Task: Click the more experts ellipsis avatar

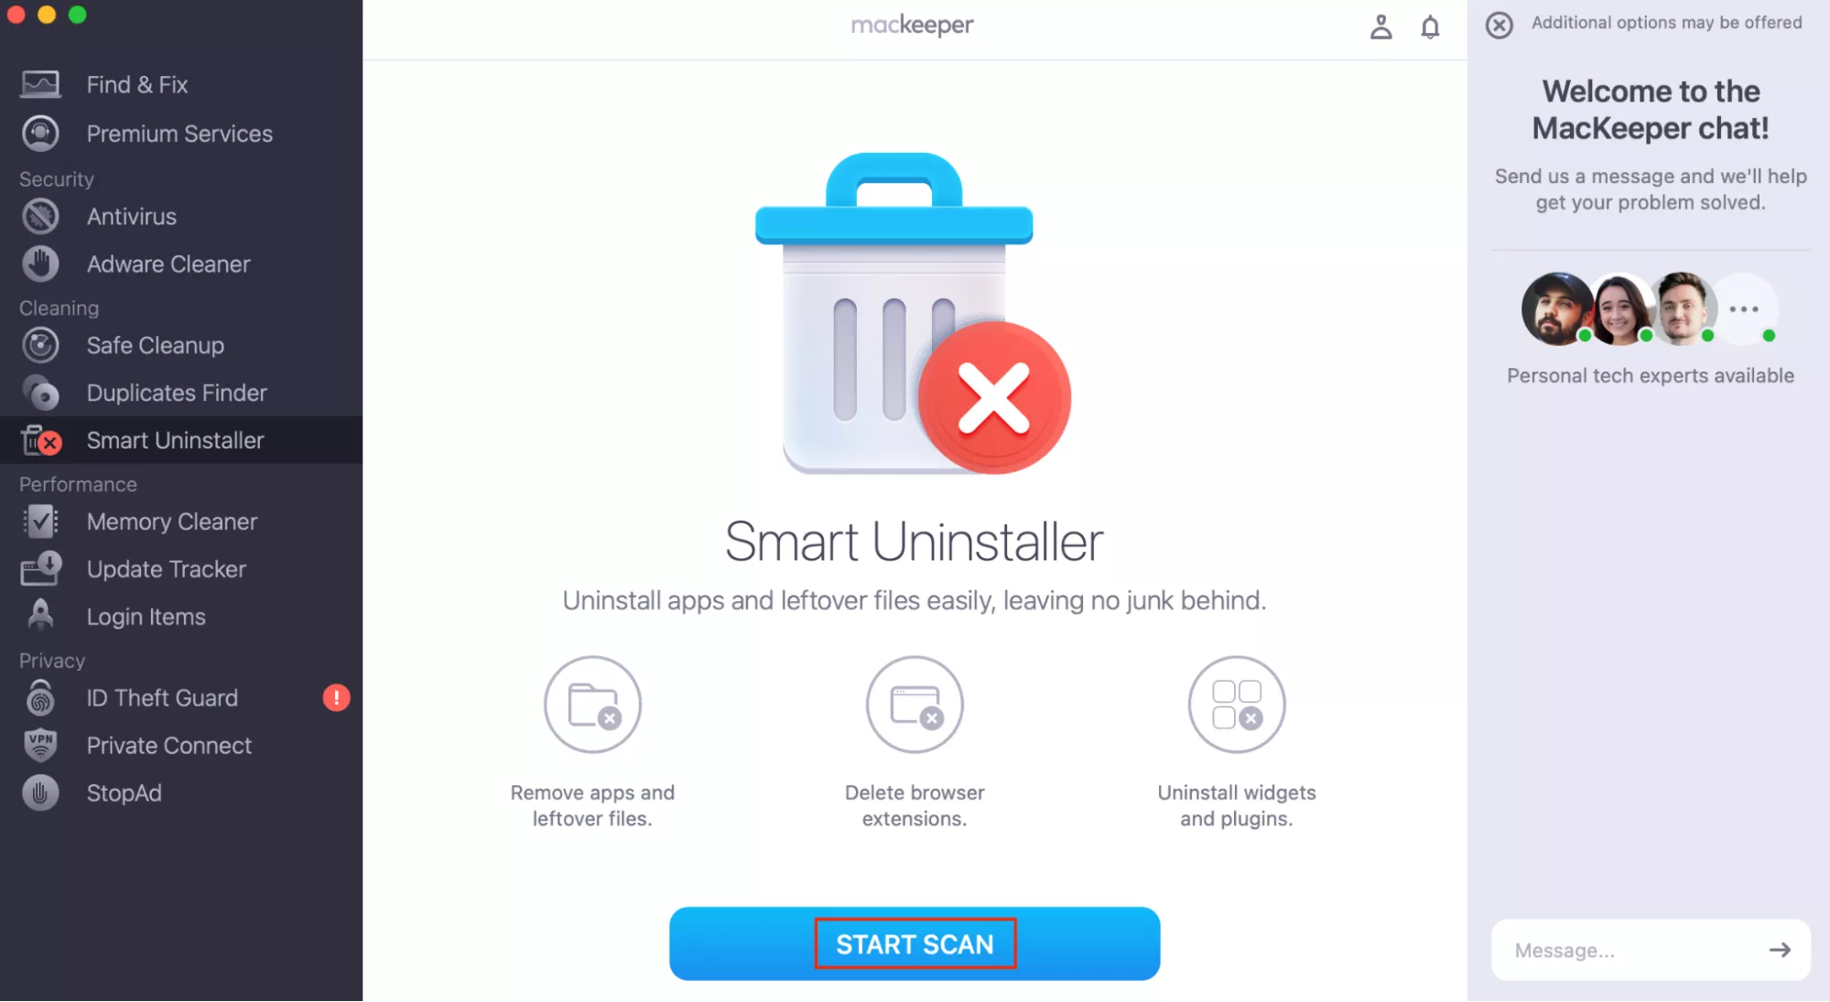Action: 1744,309
